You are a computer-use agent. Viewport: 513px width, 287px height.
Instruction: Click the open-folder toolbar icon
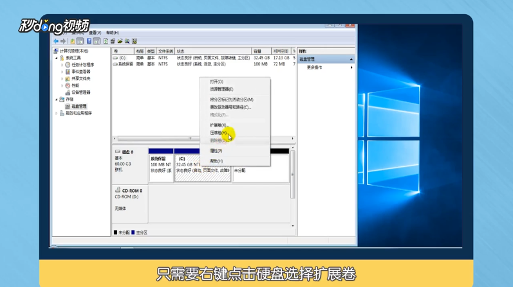(120, 41)
